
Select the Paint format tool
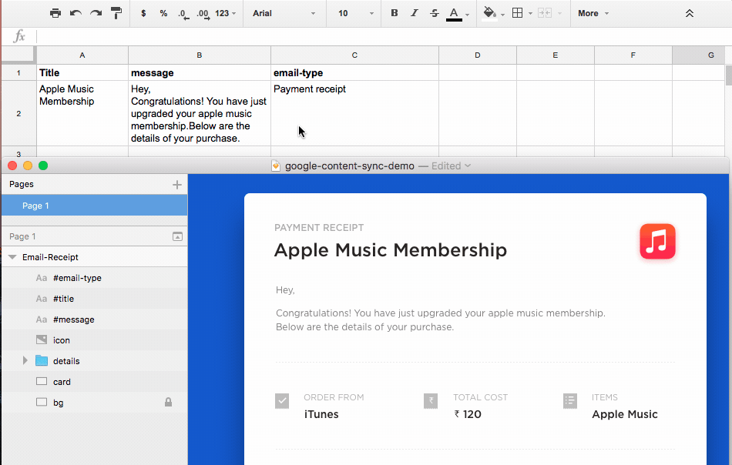tap(116, 13)
